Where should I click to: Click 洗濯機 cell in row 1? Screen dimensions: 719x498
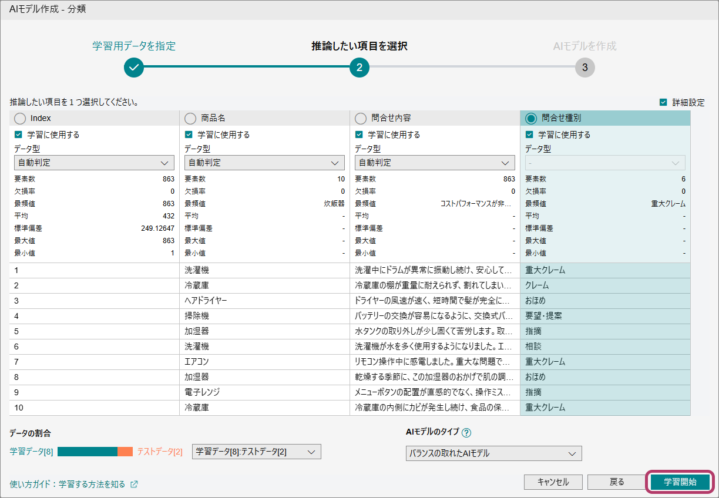[x=264, y=270]
